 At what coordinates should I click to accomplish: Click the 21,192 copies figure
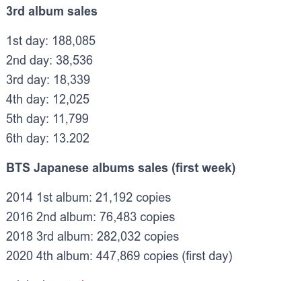point(133,198)
